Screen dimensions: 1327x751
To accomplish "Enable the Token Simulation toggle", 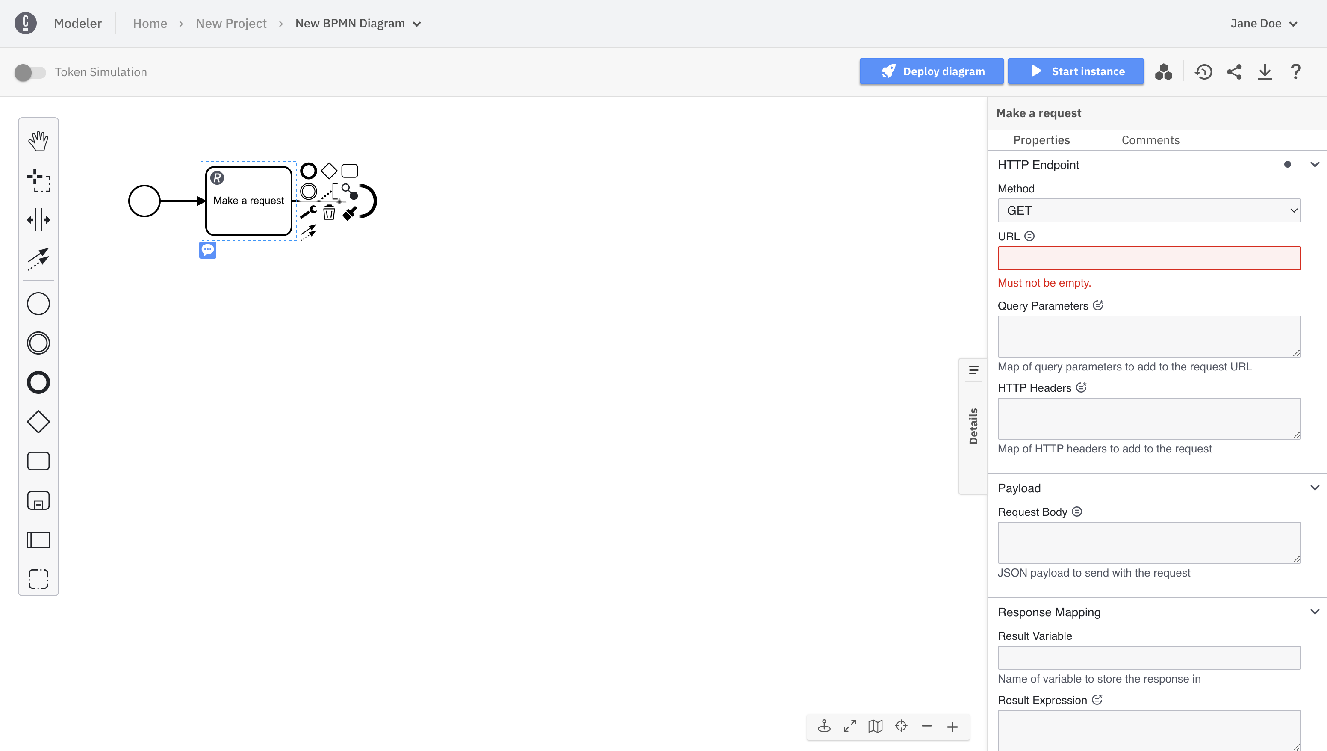I will tap(30, 72).
